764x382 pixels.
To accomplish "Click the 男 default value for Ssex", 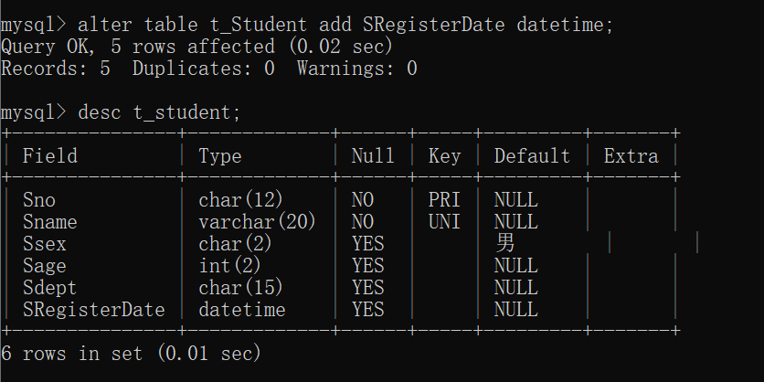I will click(x=504, y=243).
